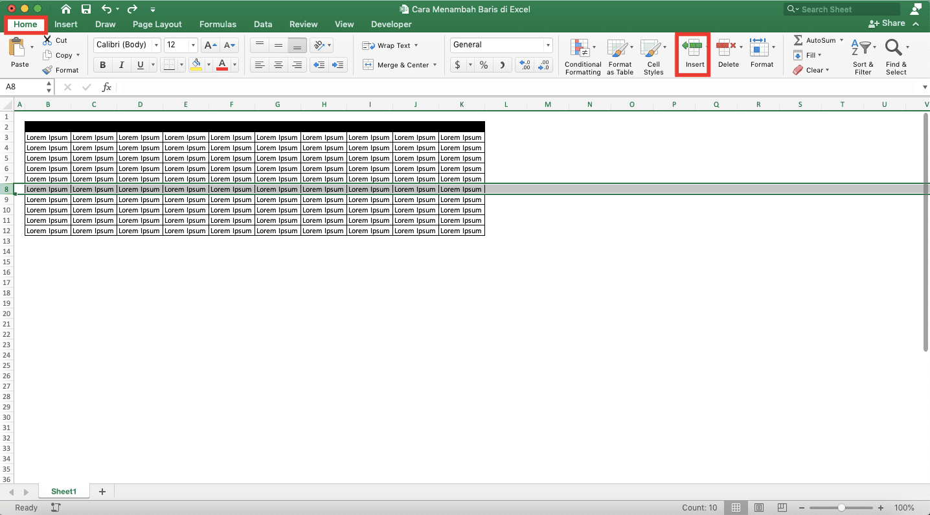Expand the AutoSum arrow

841,40
